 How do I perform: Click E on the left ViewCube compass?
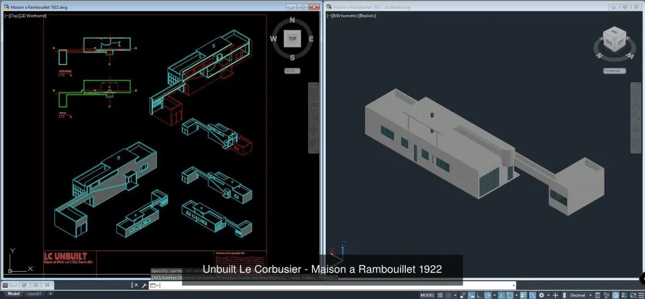[x=311, y=39]
